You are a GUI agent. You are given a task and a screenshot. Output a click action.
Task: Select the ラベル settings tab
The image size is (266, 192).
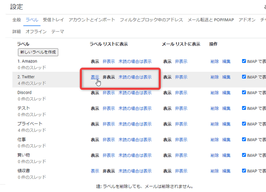(x=32, y=20)
